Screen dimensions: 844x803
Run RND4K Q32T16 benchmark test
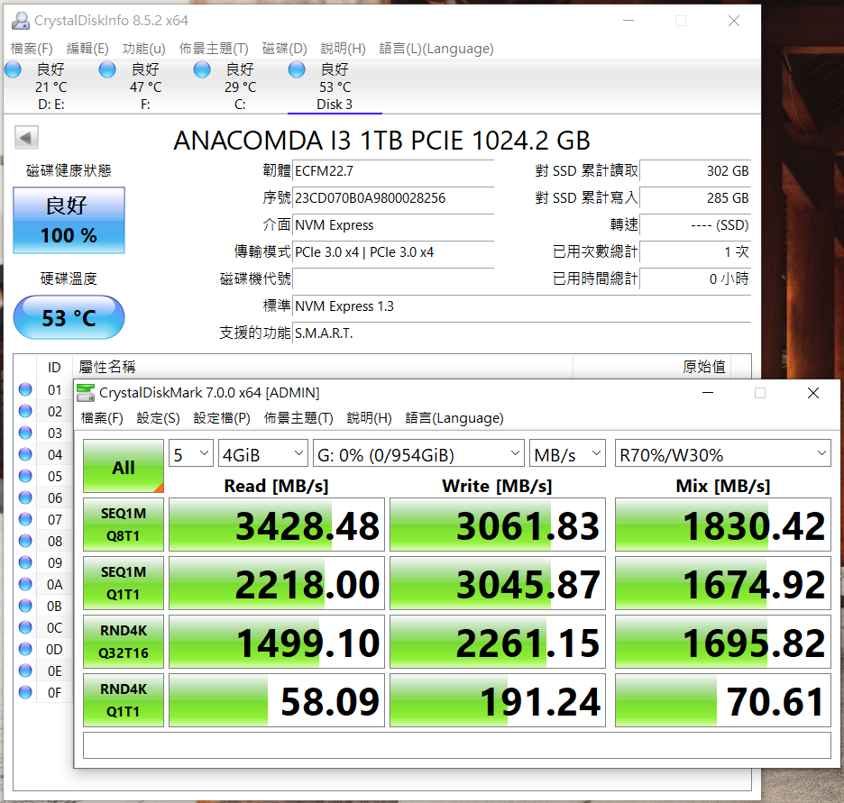124,642
